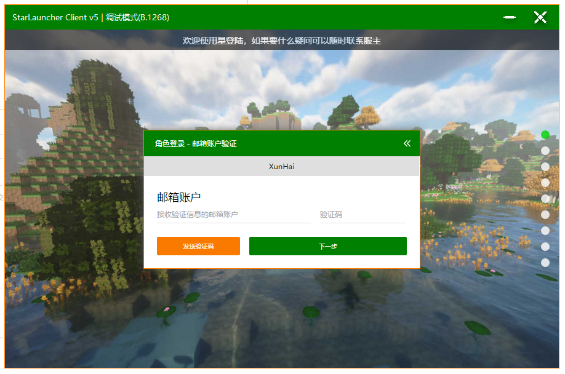Collapse the login dialog with the double chevron
Viewport: 565px width, 374px height.
coord(407,143)
